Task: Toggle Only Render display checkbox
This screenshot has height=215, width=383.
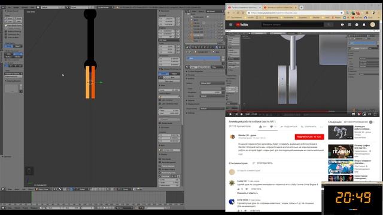Action: tap(160, 159)
